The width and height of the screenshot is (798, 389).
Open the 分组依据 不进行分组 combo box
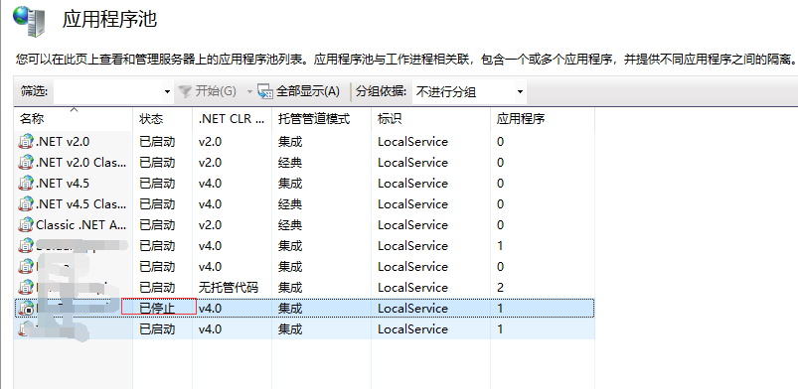pos(469,92)
